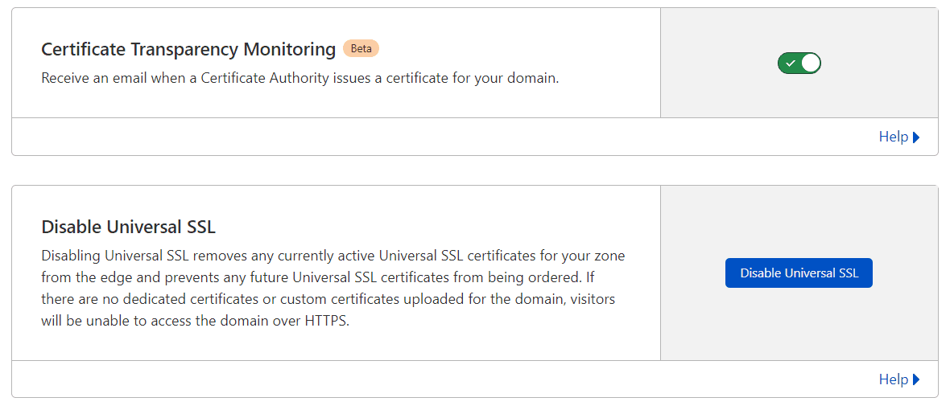Toggle Certificate Transparency Monitoring switch off
This screenshot has width=950, height=410.
(x=799, y=63)
